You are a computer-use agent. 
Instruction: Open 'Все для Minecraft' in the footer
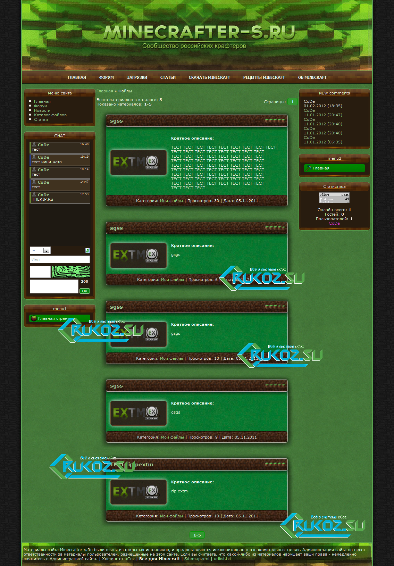(x=159, y=559)
